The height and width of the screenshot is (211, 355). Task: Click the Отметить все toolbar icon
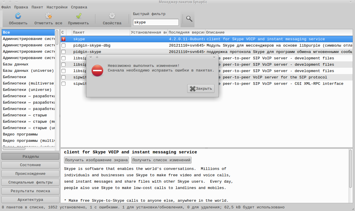[x=48, y=16]
